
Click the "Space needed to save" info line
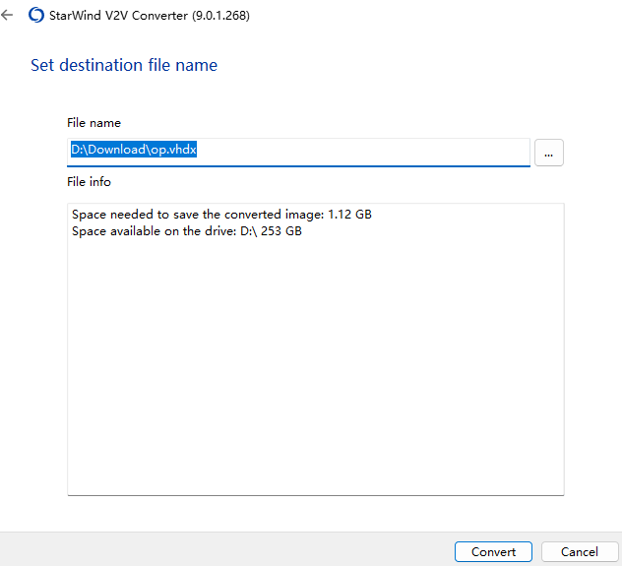coord(197,215)
